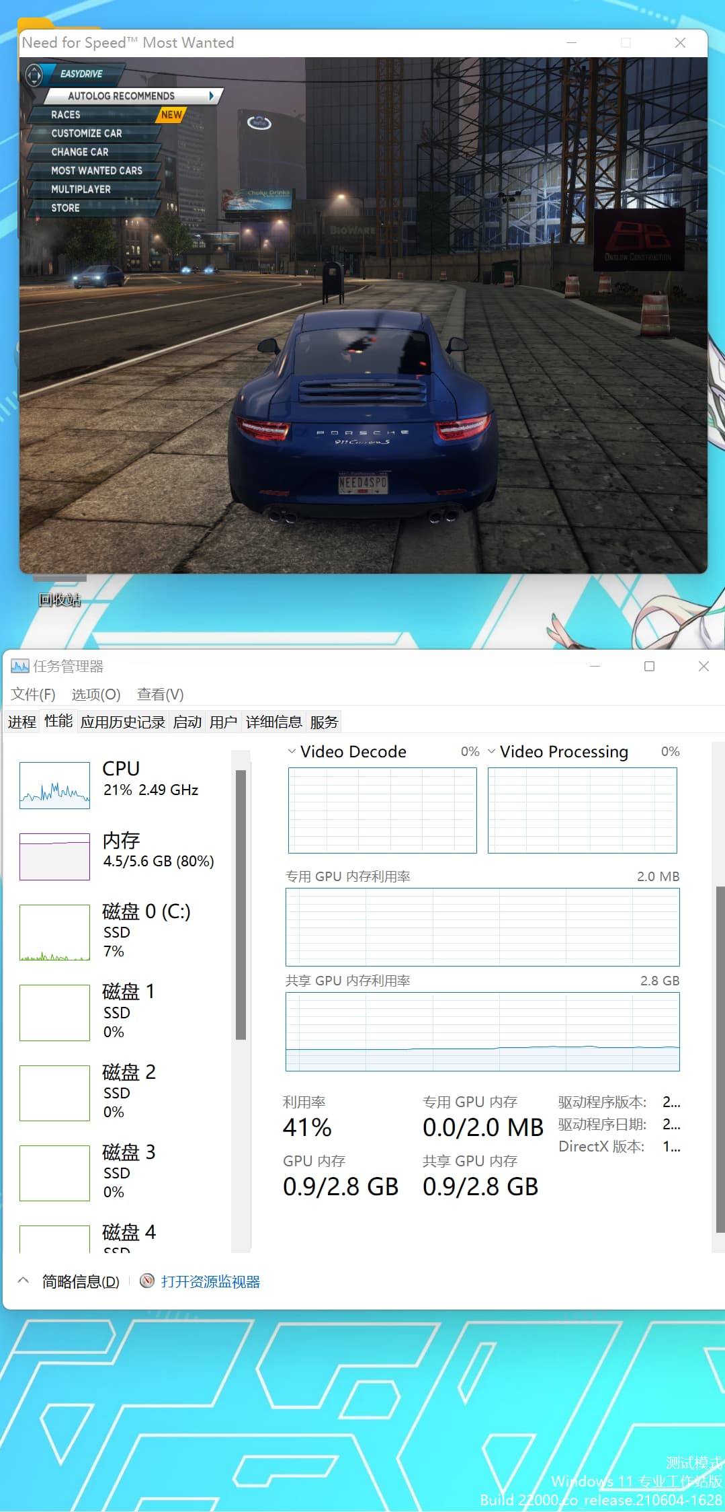Collapse to summary view with chevron arrow

point(23,1280)
